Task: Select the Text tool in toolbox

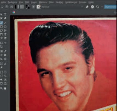Action: (x=5, y=14)
